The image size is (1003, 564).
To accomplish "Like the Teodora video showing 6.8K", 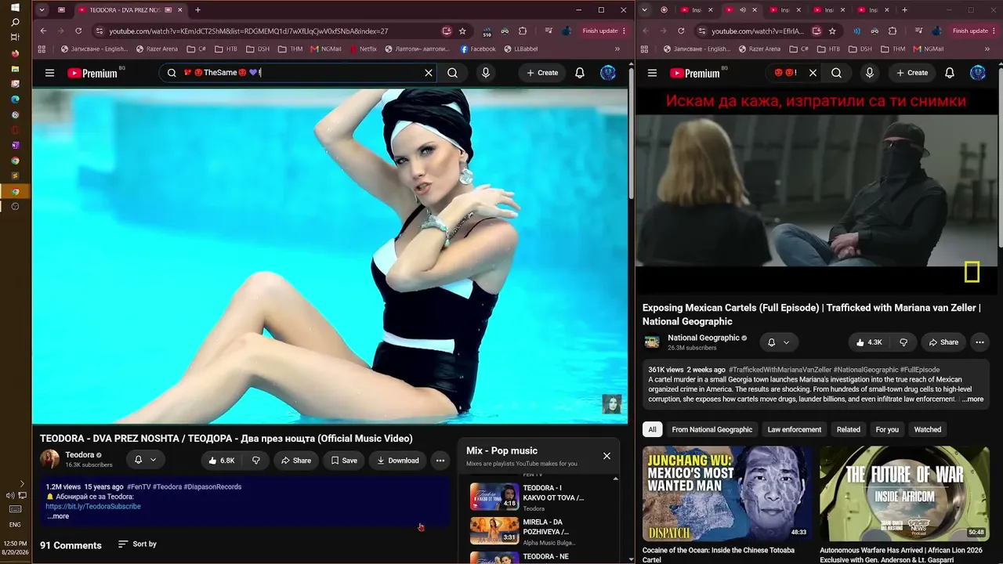I will point(221,461).
